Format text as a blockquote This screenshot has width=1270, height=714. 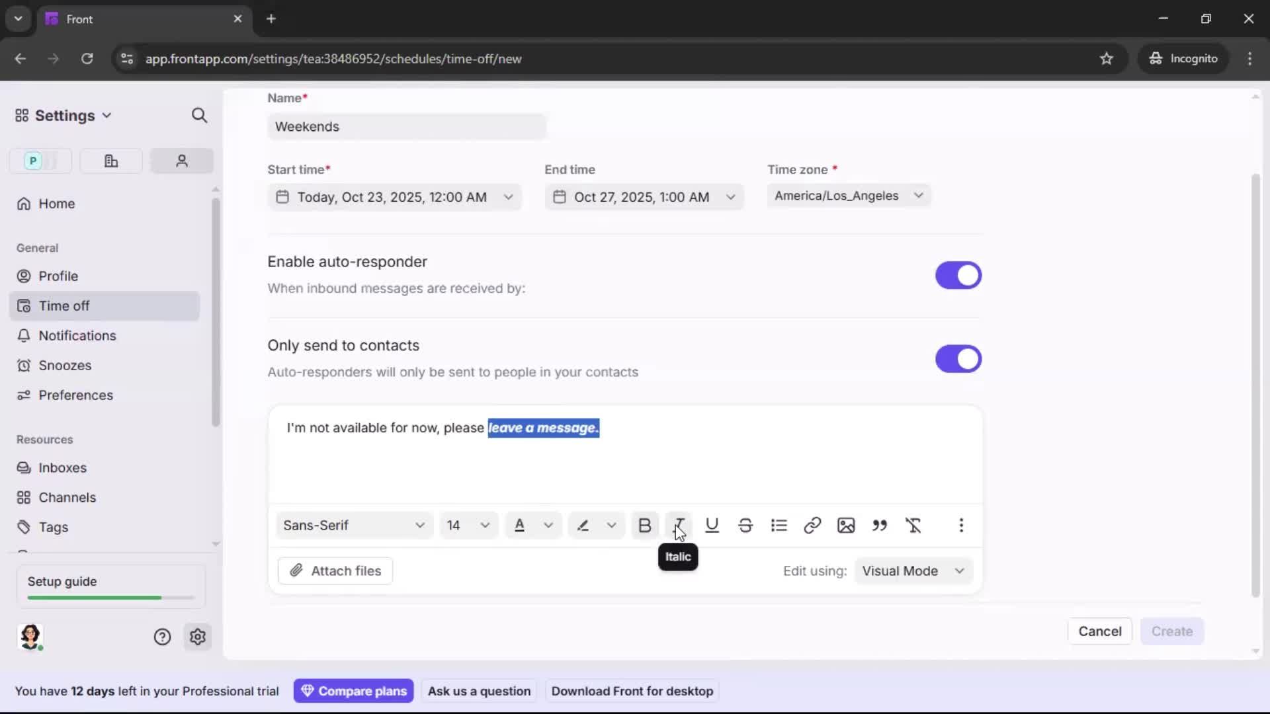click(x=880, y=526)
